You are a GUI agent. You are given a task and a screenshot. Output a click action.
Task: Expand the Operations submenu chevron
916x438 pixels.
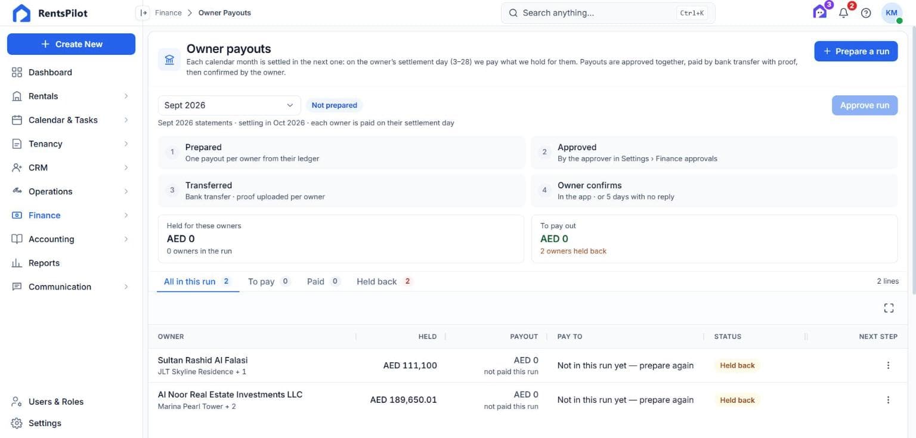pyautogui.click(x=126, y=191)
